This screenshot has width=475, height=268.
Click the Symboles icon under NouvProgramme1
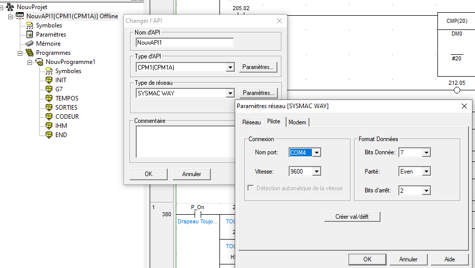click(49, 71)
